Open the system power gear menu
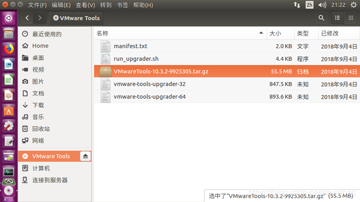360x202 pixels. pyautogui.click(x=354, y=5)
